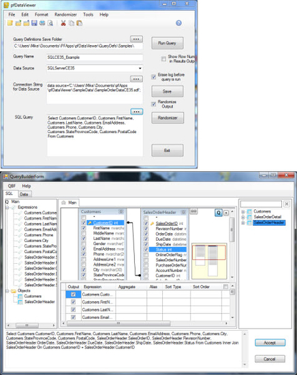Click the diagram overview minimap thumbnail
The image size is (297, 375).
209,261
